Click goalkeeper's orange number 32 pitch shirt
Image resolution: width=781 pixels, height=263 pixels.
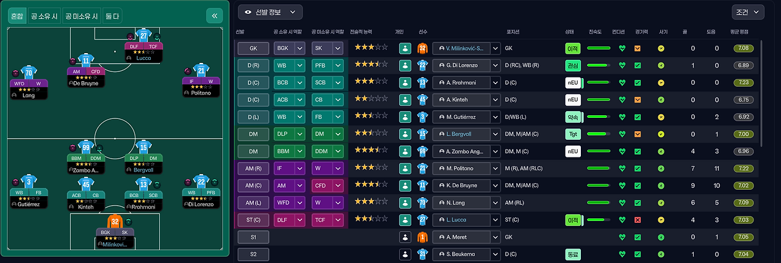pos(115,222)
